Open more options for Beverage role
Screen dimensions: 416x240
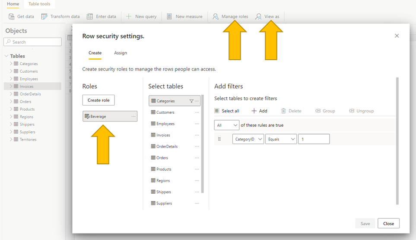[133, 116]
